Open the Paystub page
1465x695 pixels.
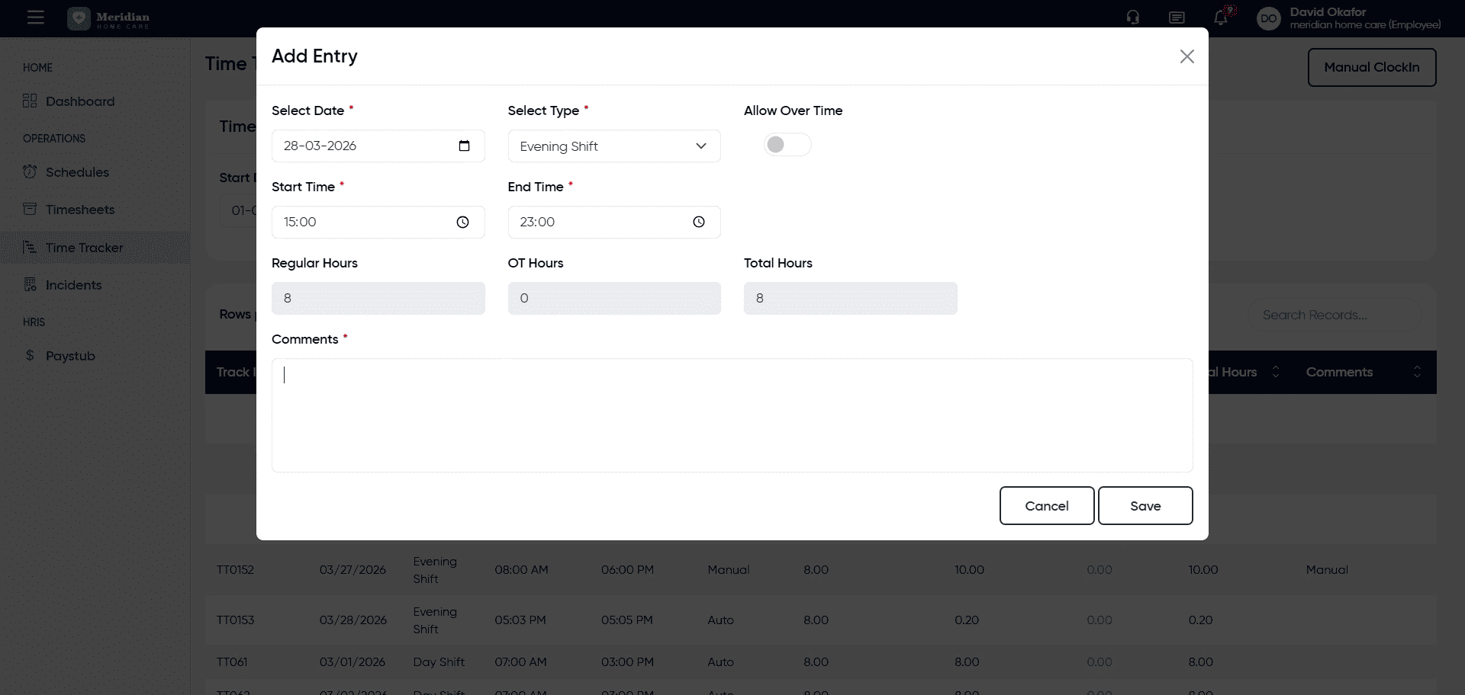tap(70, 356)
